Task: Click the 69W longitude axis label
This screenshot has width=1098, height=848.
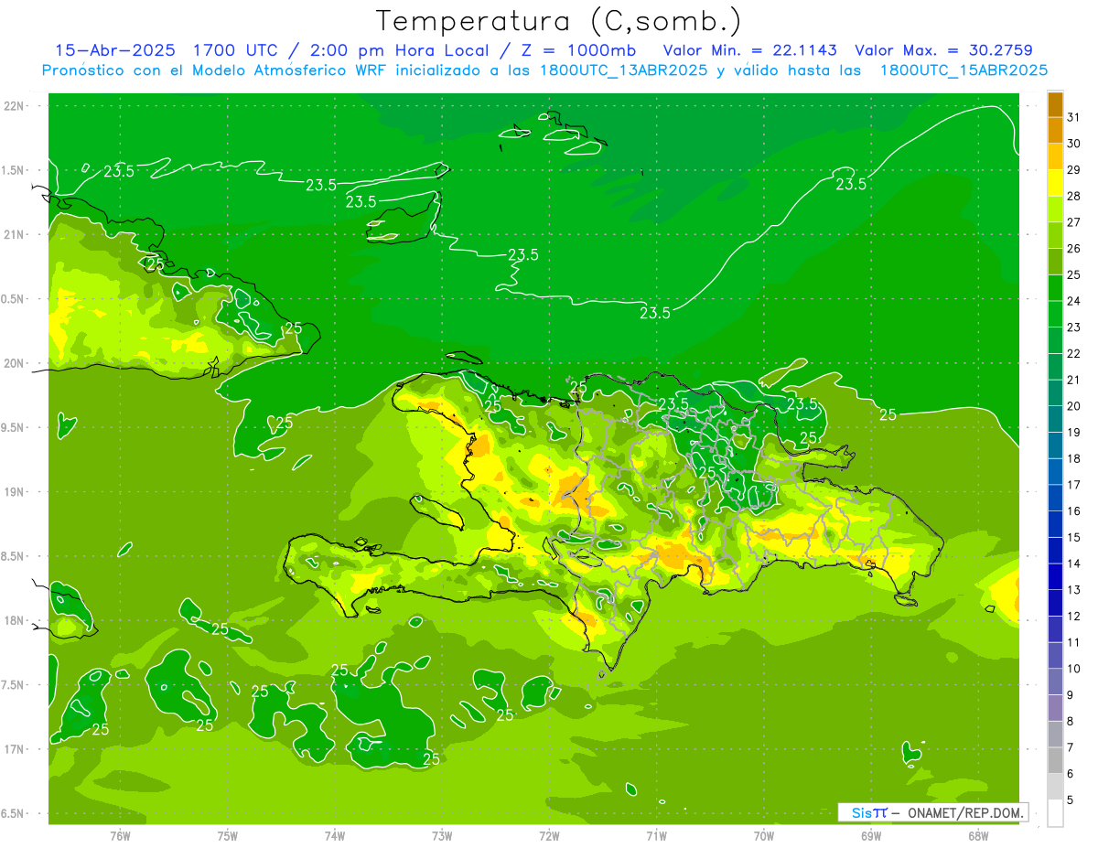Action: click(x=871, y=836)
